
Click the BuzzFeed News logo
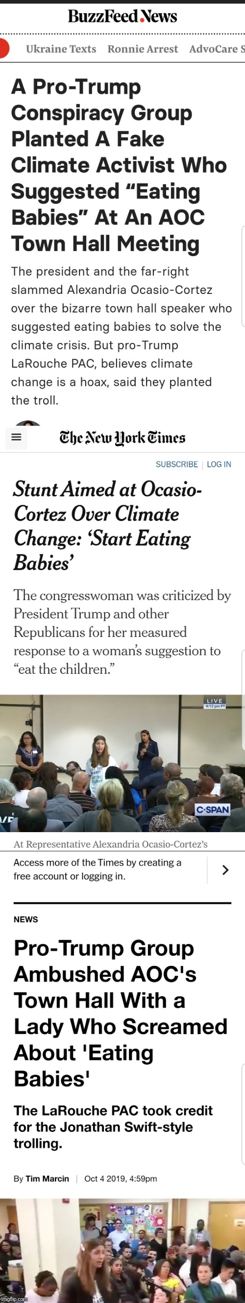[x=122, y=16]
